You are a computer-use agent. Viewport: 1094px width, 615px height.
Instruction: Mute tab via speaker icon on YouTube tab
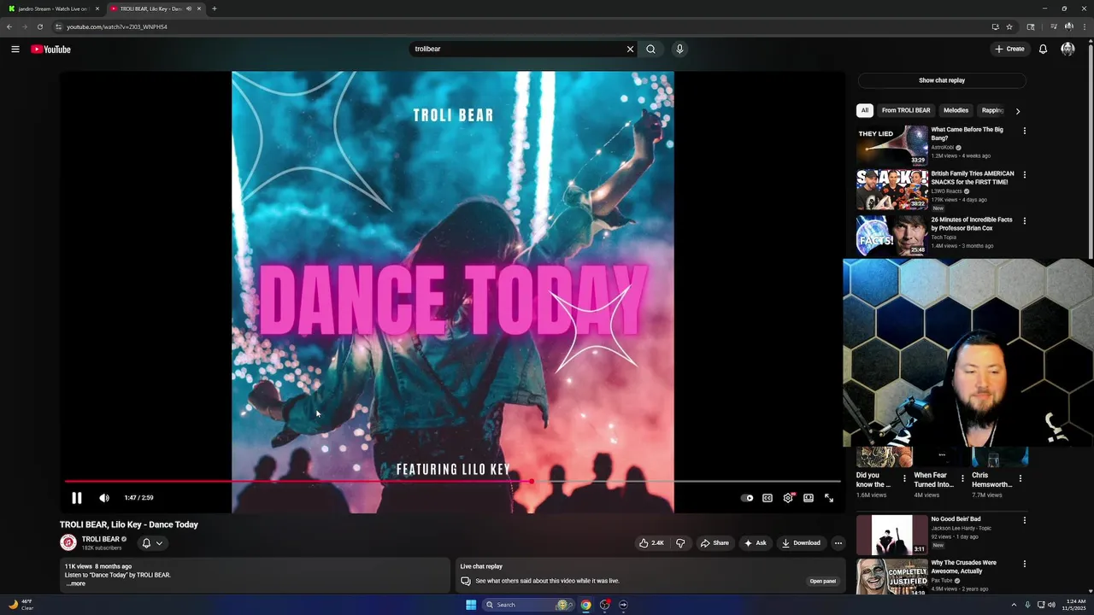click(188, 9)
